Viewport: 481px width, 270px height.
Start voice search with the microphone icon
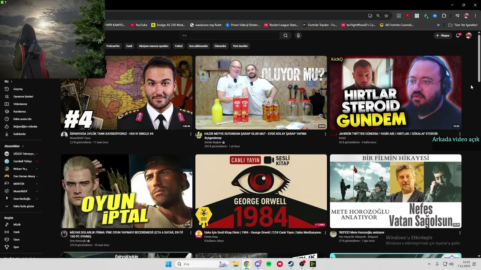pyautogui.click(x=298, y=36)
